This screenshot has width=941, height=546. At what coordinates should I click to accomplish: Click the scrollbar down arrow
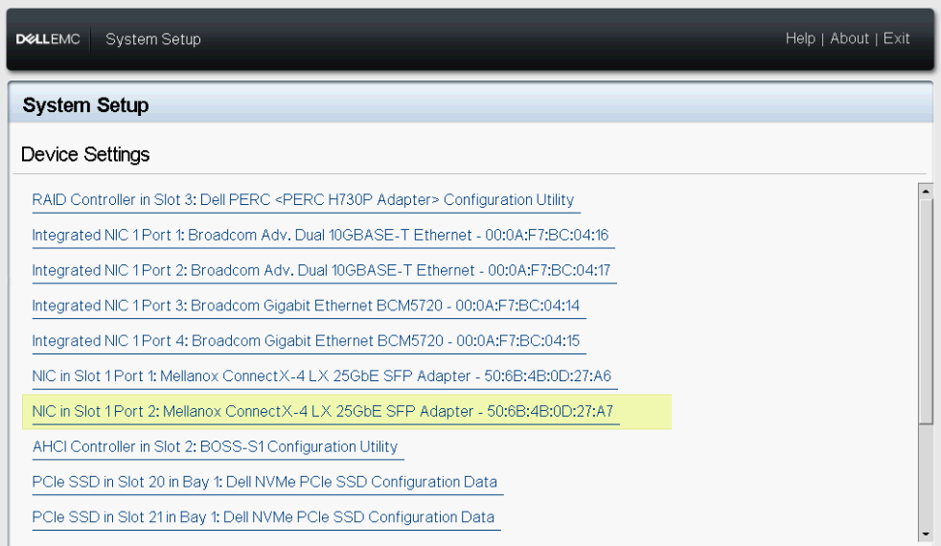[x=926, y=534]
